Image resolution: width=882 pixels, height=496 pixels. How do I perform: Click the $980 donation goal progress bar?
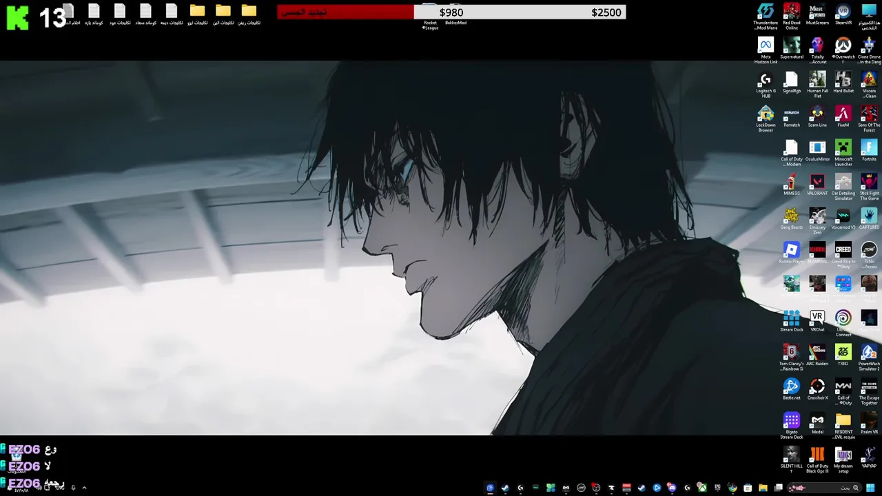pyautogui.click(x=451, y=12)
